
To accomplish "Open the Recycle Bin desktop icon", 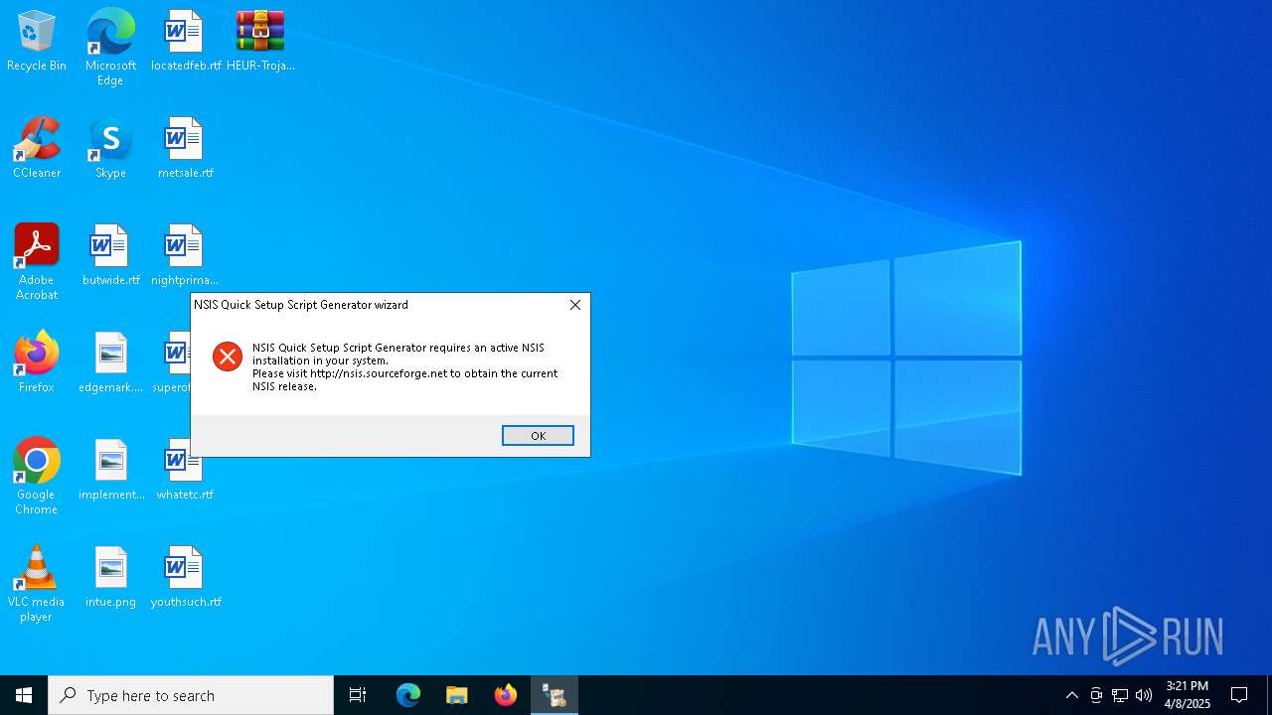I will pos(37,41).
